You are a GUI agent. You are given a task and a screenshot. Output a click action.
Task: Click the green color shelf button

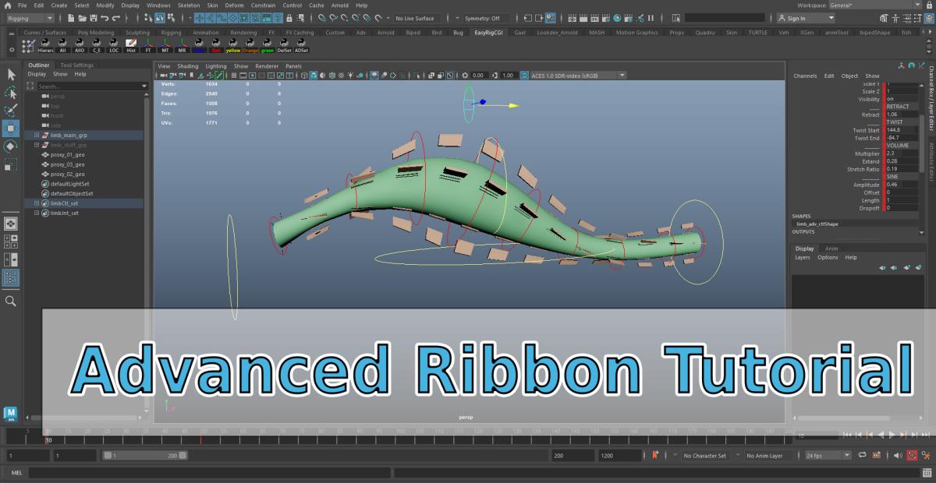[268, 46]
